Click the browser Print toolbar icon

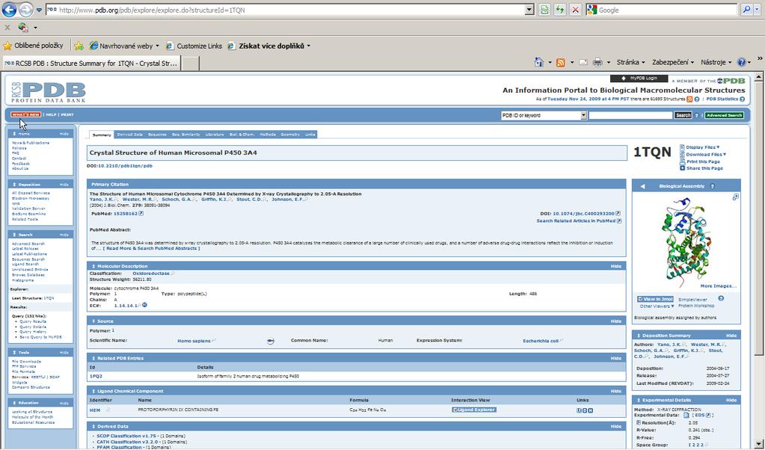point(597,62)
